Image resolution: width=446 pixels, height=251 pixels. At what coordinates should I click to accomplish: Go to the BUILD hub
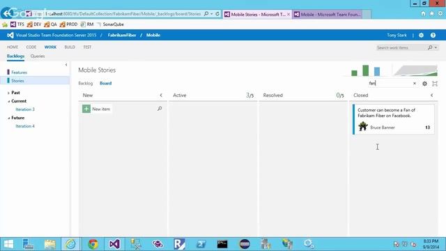pyautogui.click(x=70, y=47)
